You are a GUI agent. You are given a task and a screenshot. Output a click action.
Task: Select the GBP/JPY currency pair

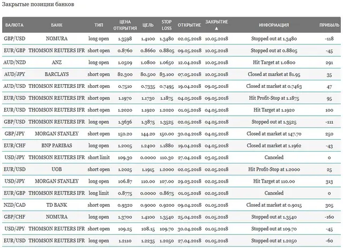(14, 133)
